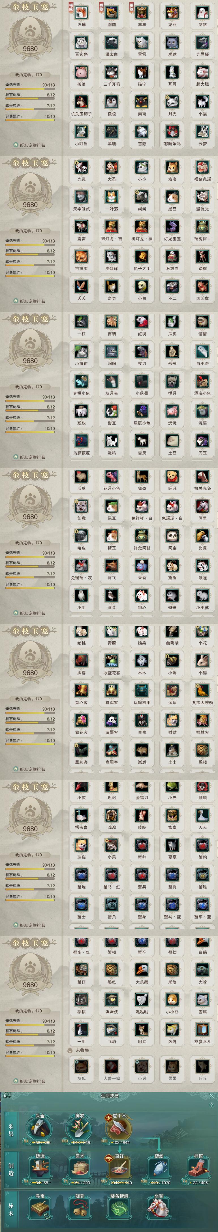The height and width of the screenshot is (1232, 218).
Task: Pick the 御灯龙·吉 pet icon
Action: pyautogui.click(x=112, y=227)
